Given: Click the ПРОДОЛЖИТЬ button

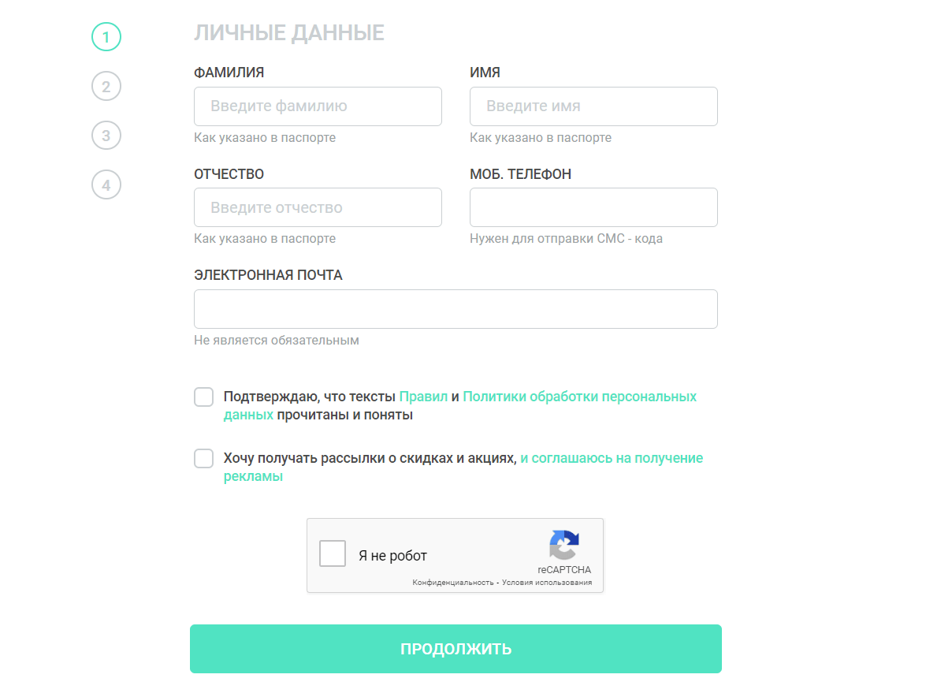Looking at the screenshot, I should (456, 649).
